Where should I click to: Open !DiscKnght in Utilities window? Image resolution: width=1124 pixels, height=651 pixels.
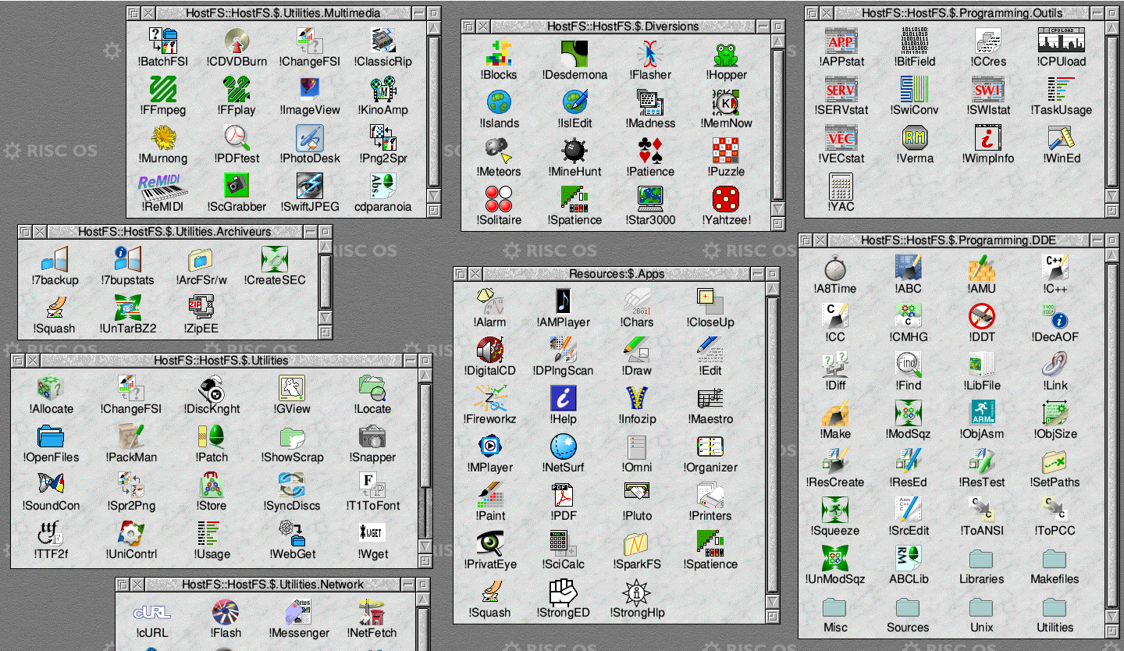(x=212, y=389)
